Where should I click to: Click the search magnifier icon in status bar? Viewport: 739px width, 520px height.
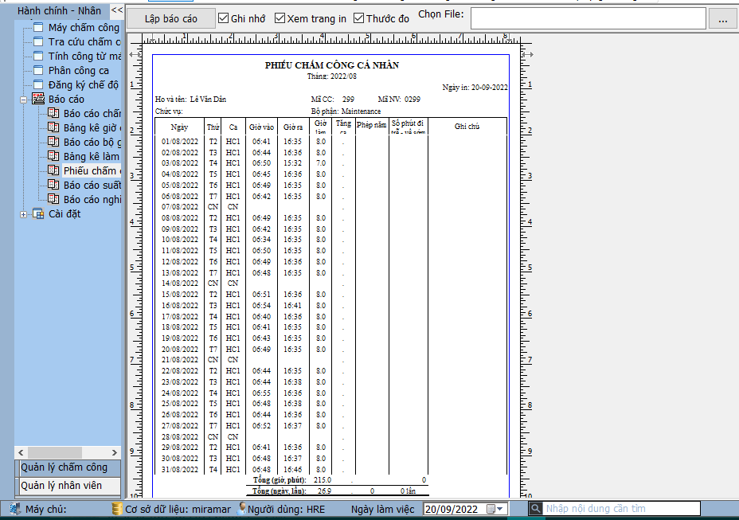[538, 509]
